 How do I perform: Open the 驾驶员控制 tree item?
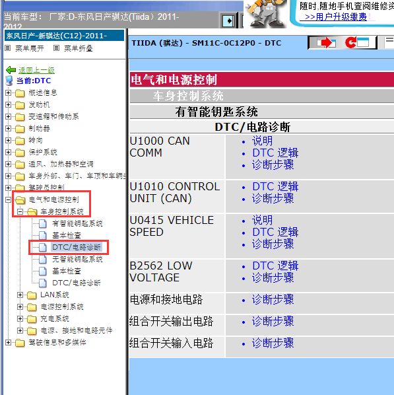pyautogui.click(x=46, y=188)
